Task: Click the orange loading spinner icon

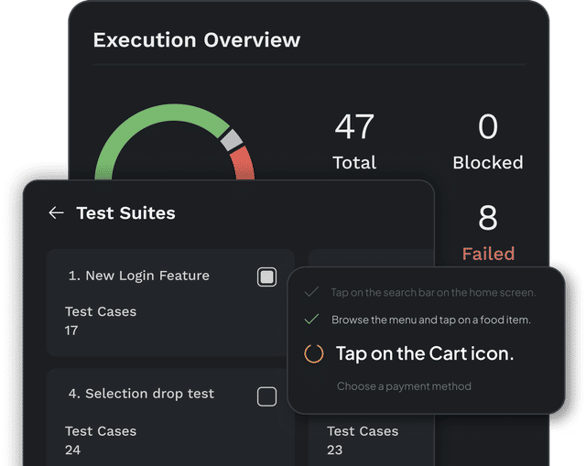Action: pyautogui.click(x=313, y=353)
